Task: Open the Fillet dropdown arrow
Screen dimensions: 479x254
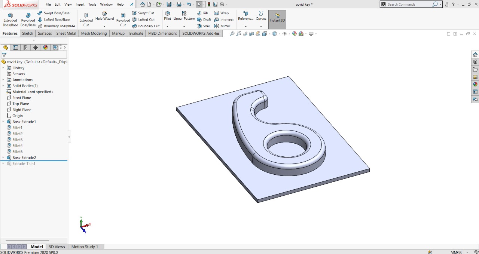Action: [x=167, y=27]
